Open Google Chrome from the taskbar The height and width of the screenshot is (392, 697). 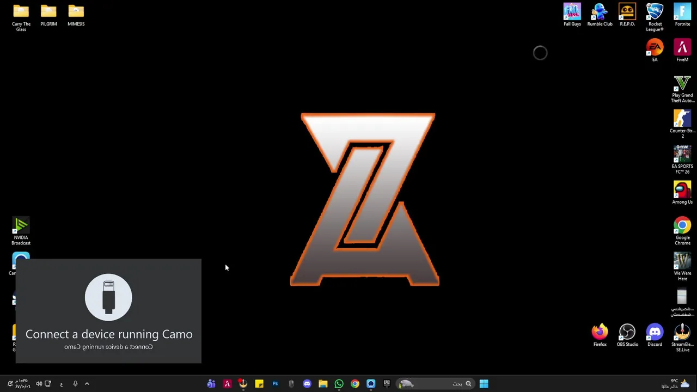355,384
